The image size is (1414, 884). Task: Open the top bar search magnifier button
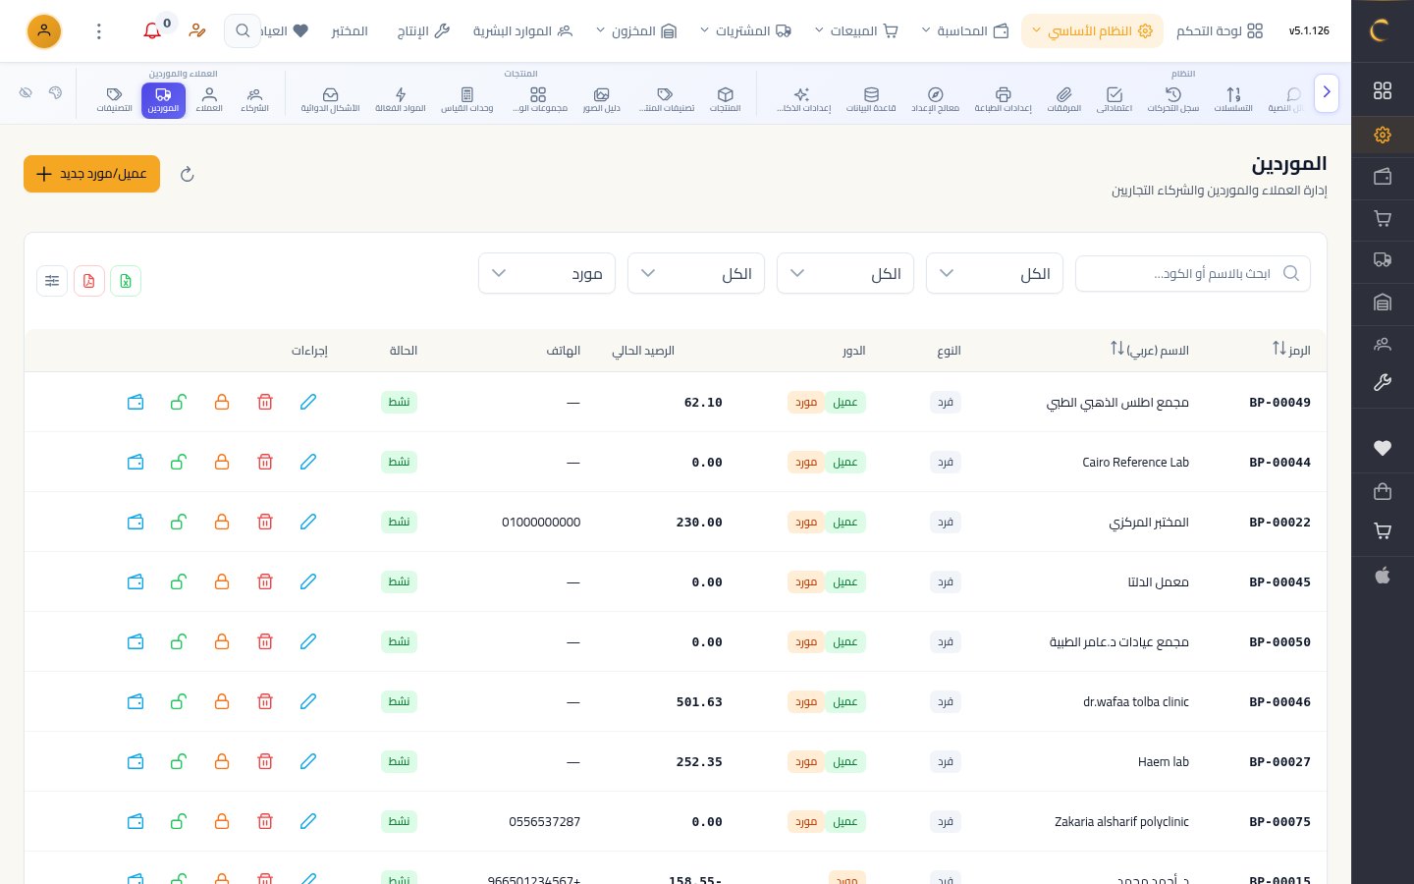click(243, 31)
